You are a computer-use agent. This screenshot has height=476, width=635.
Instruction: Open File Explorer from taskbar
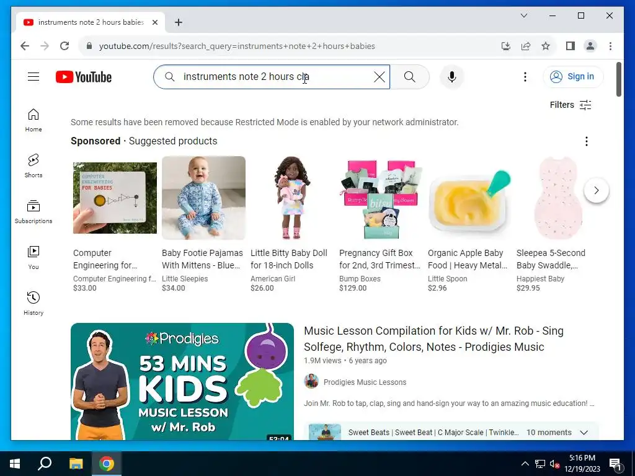tap(76, 464)
